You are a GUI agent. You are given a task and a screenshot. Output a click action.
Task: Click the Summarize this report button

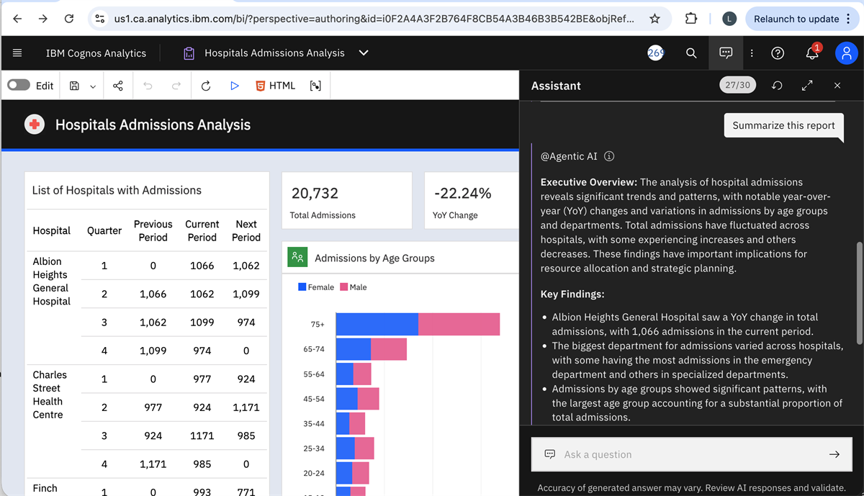pyautogui.click(x=783, y=126)
